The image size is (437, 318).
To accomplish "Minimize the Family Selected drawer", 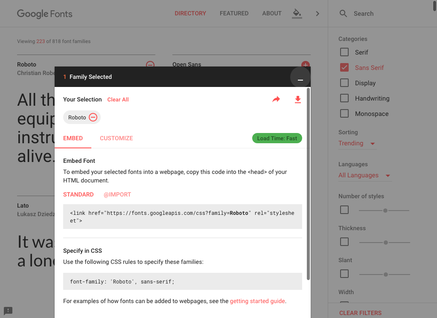I will pyautogui.click(x=300, y=77).
